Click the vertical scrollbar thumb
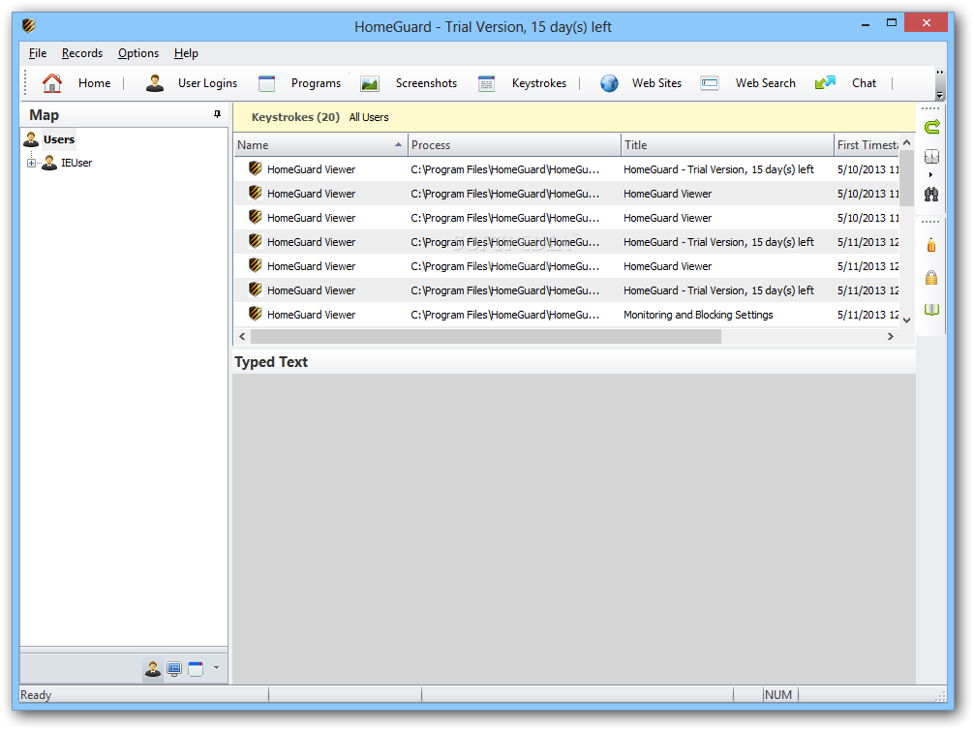The width and height of the screenshot is (974, 730). tap(907, 178)
